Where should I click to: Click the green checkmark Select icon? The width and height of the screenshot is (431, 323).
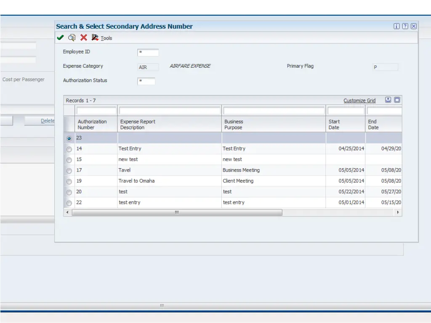pyautogui.click(x=60, y=37)
